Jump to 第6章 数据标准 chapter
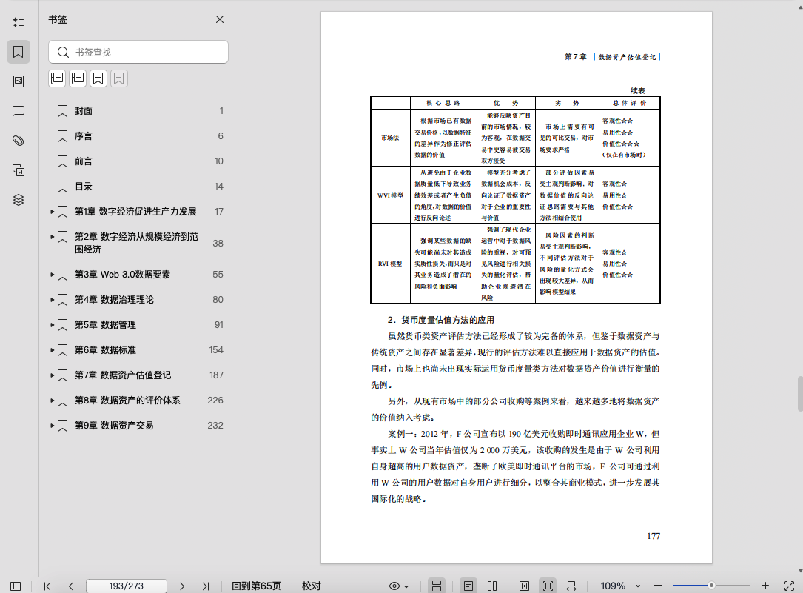The image size is (803, 593). click(105, 349)
